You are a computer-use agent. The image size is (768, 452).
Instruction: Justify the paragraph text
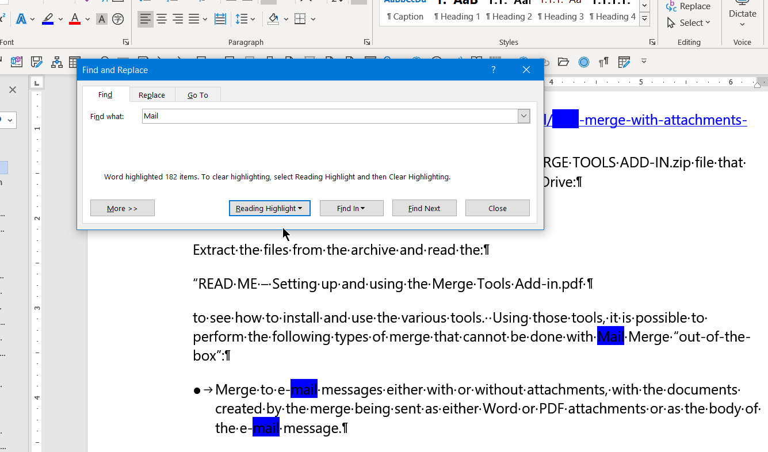[x=194, y=19]
